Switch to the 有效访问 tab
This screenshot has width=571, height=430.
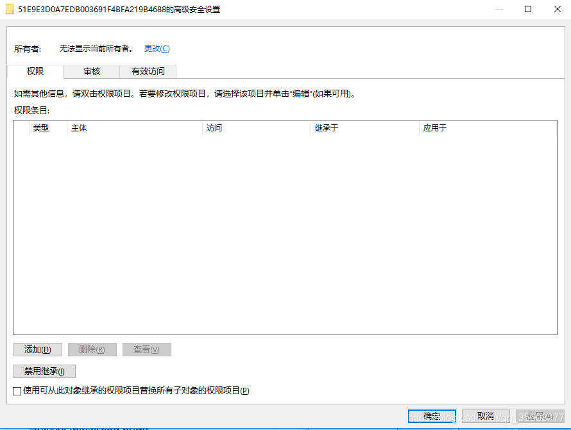pos(148,71)
